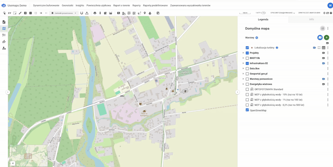The image size is (333, 167).
Task: Open the Zakładki przestrzenne dropdown
Action: tap(64, 13)
